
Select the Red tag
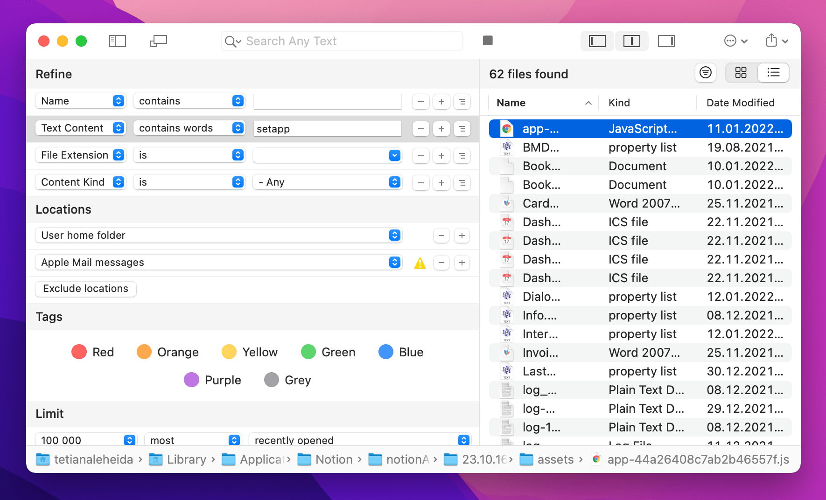93,352
